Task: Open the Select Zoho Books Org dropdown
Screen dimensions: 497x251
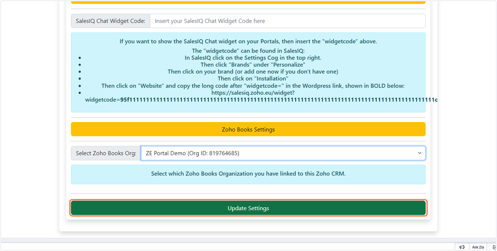Action: click(x=283, y=153)
